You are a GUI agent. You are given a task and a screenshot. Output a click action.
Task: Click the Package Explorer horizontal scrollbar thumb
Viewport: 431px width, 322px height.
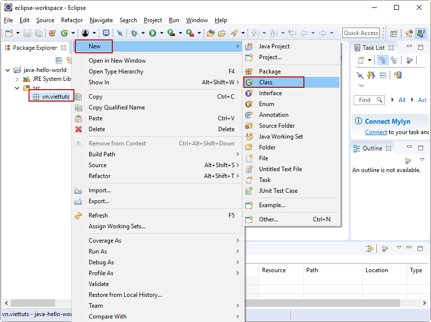click(33, 303)
